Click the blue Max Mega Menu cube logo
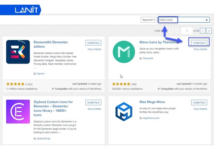 click(124, 112)
